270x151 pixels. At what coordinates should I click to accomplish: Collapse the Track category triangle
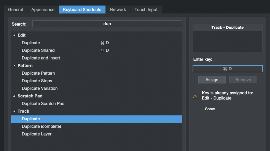14,111
